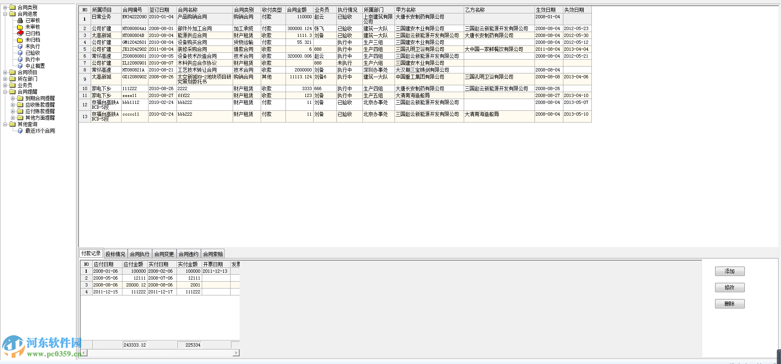Expand the 合同类别 tree node
781x364 pixels.
5,7
